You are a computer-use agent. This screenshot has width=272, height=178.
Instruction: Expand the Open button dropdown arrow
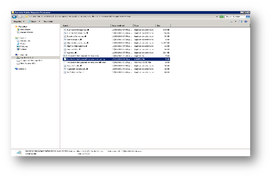tap(39, 21)
